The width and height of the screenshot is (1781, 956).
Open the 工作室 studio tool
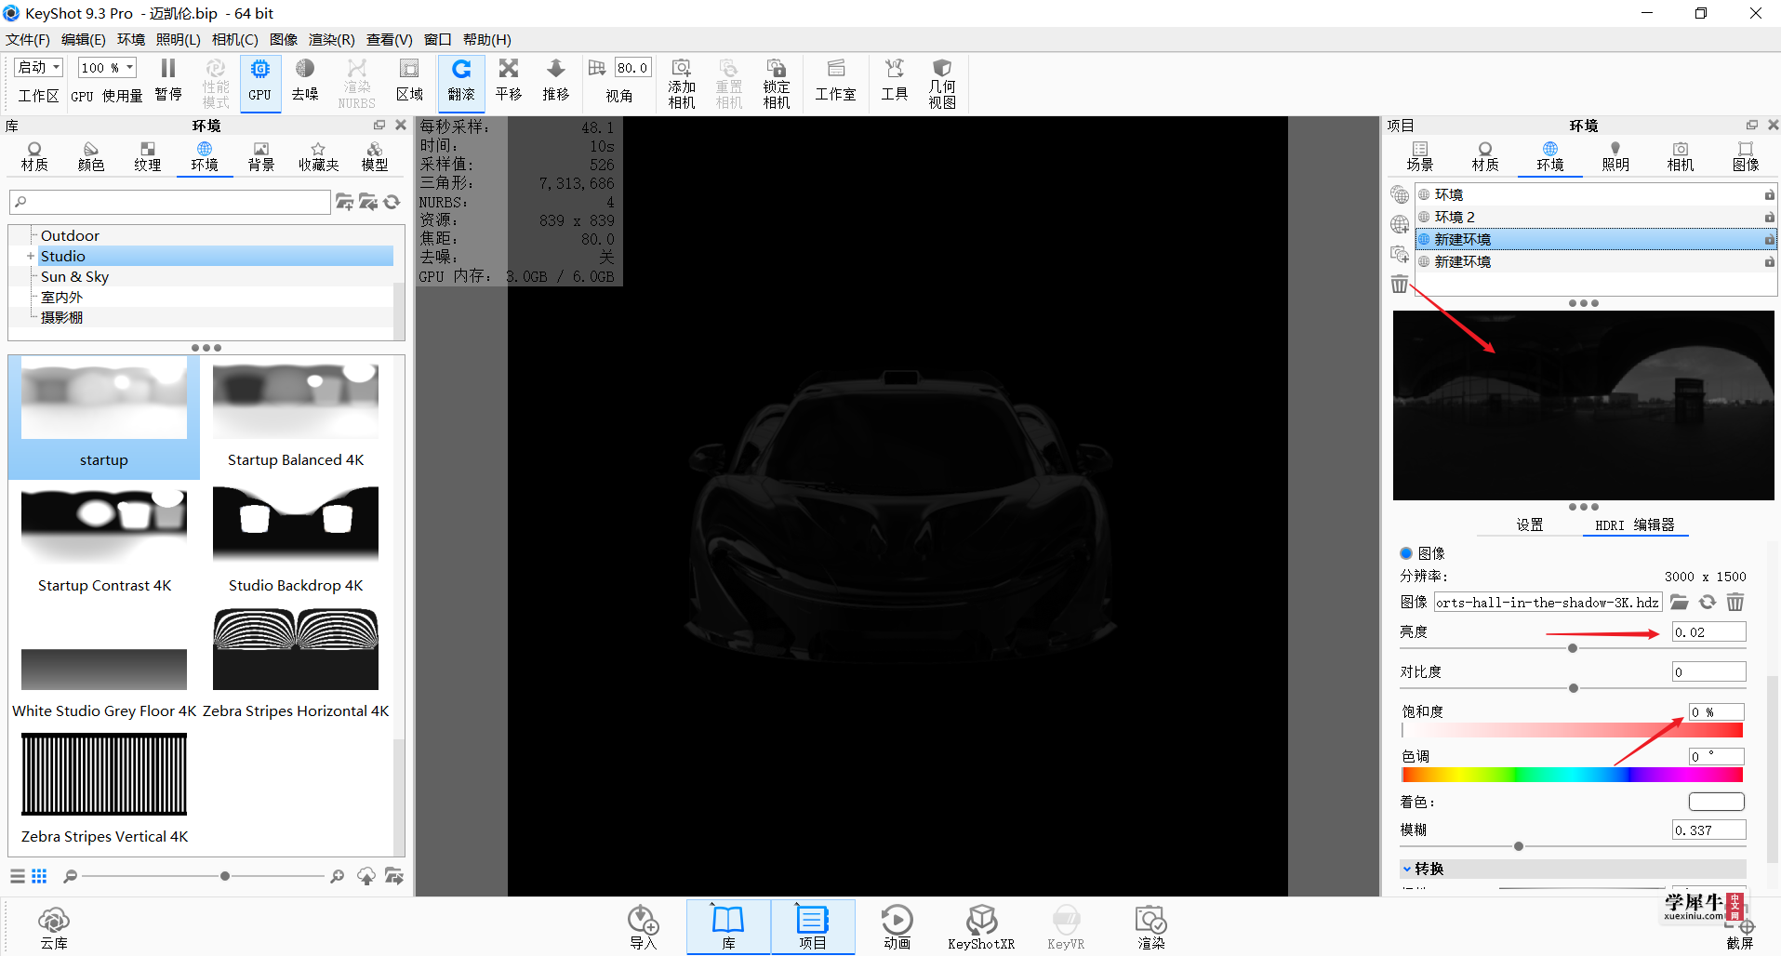tap(836, 81)
